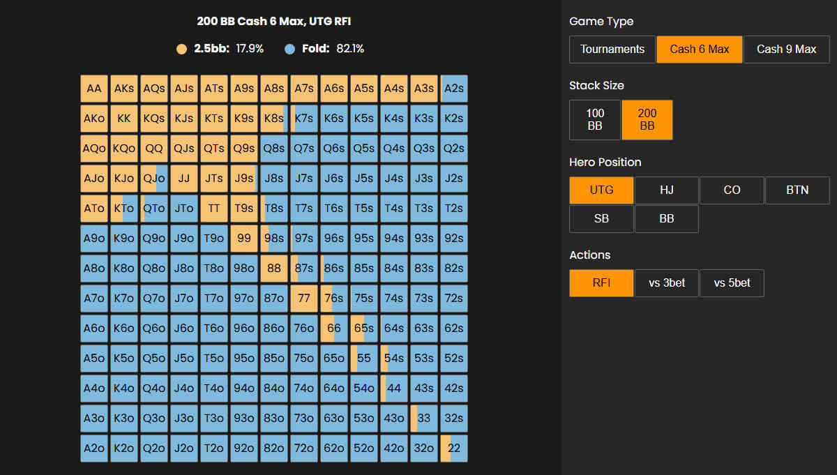
Task: Select the Tournaments game type
Action: click(x=612, y=50)
